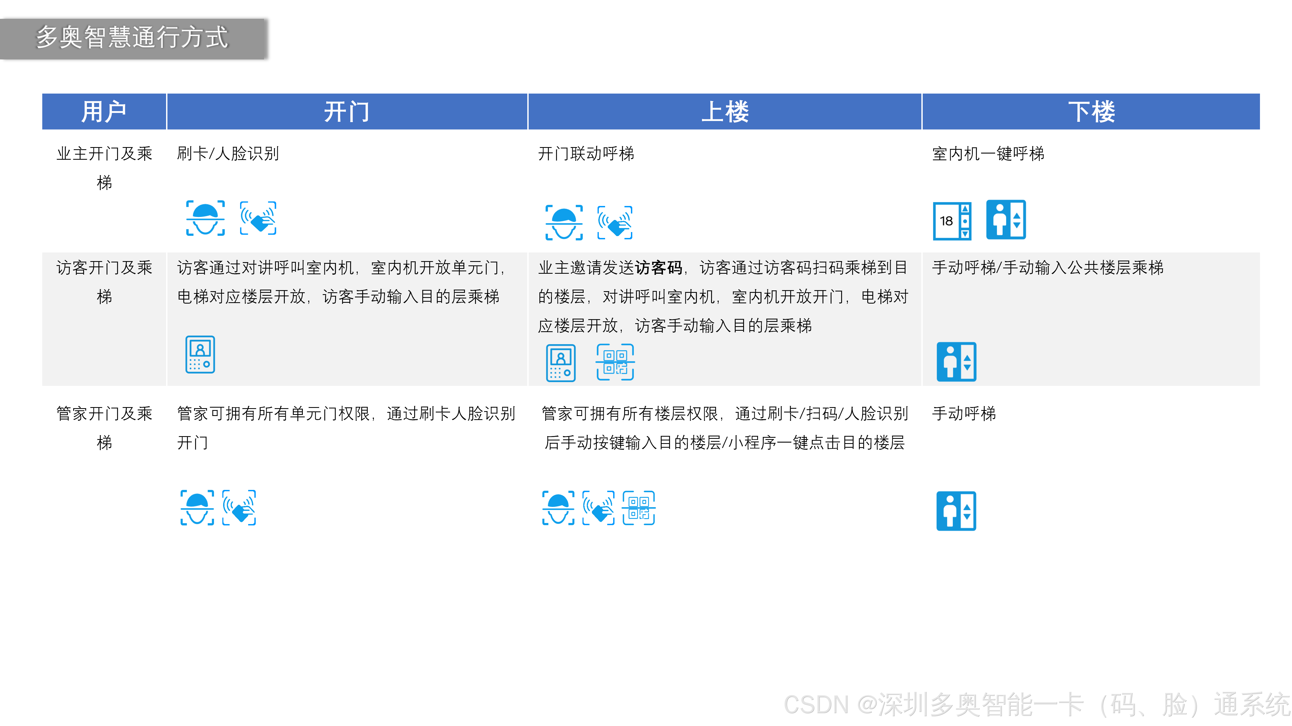The width and height of the screenshot is (1292, 726).
Task: Click elevator icon in visitor downstairs cell
Action: pos(956,361)
